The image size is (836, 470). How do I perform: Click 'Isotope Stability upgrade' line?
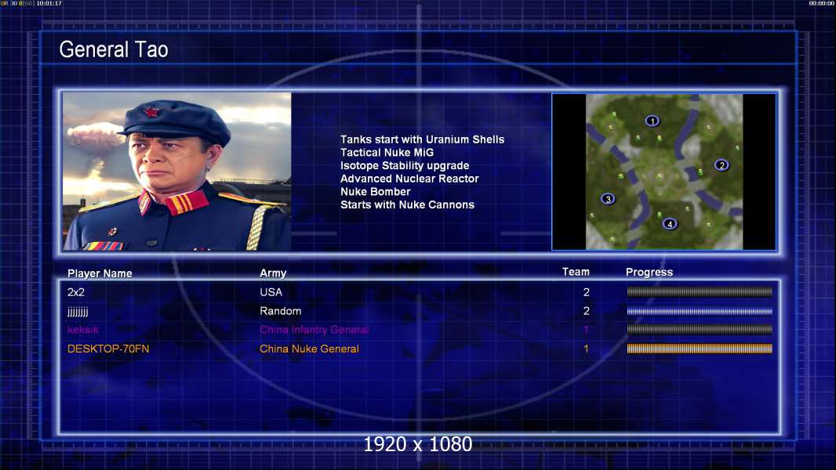point(405,165)
